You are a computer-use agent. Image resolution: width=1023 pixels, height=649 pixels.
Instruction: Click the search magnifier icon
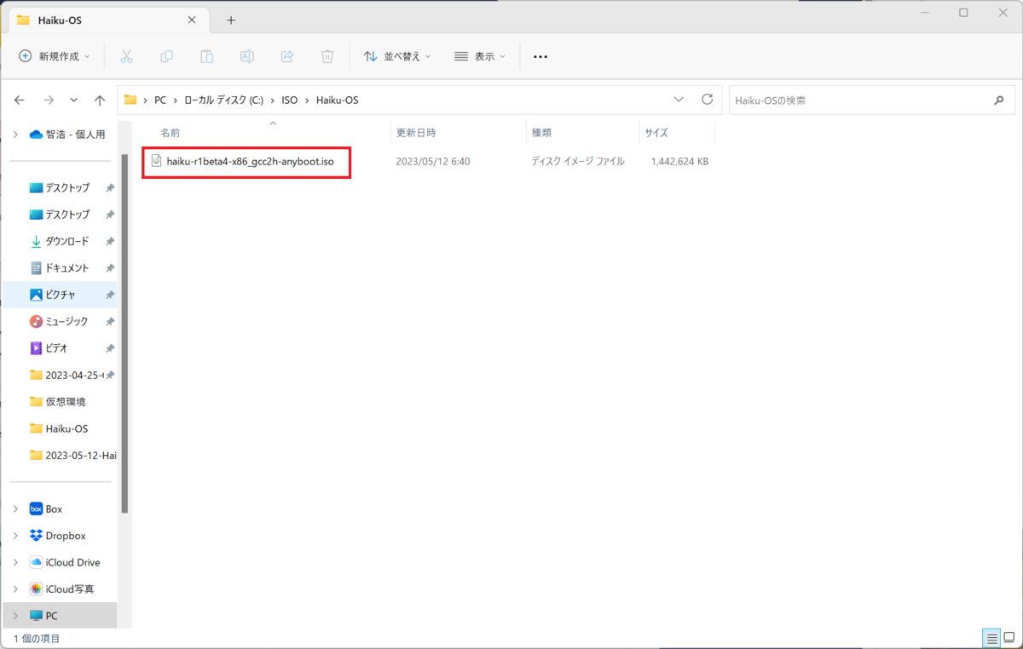point(999,101)
